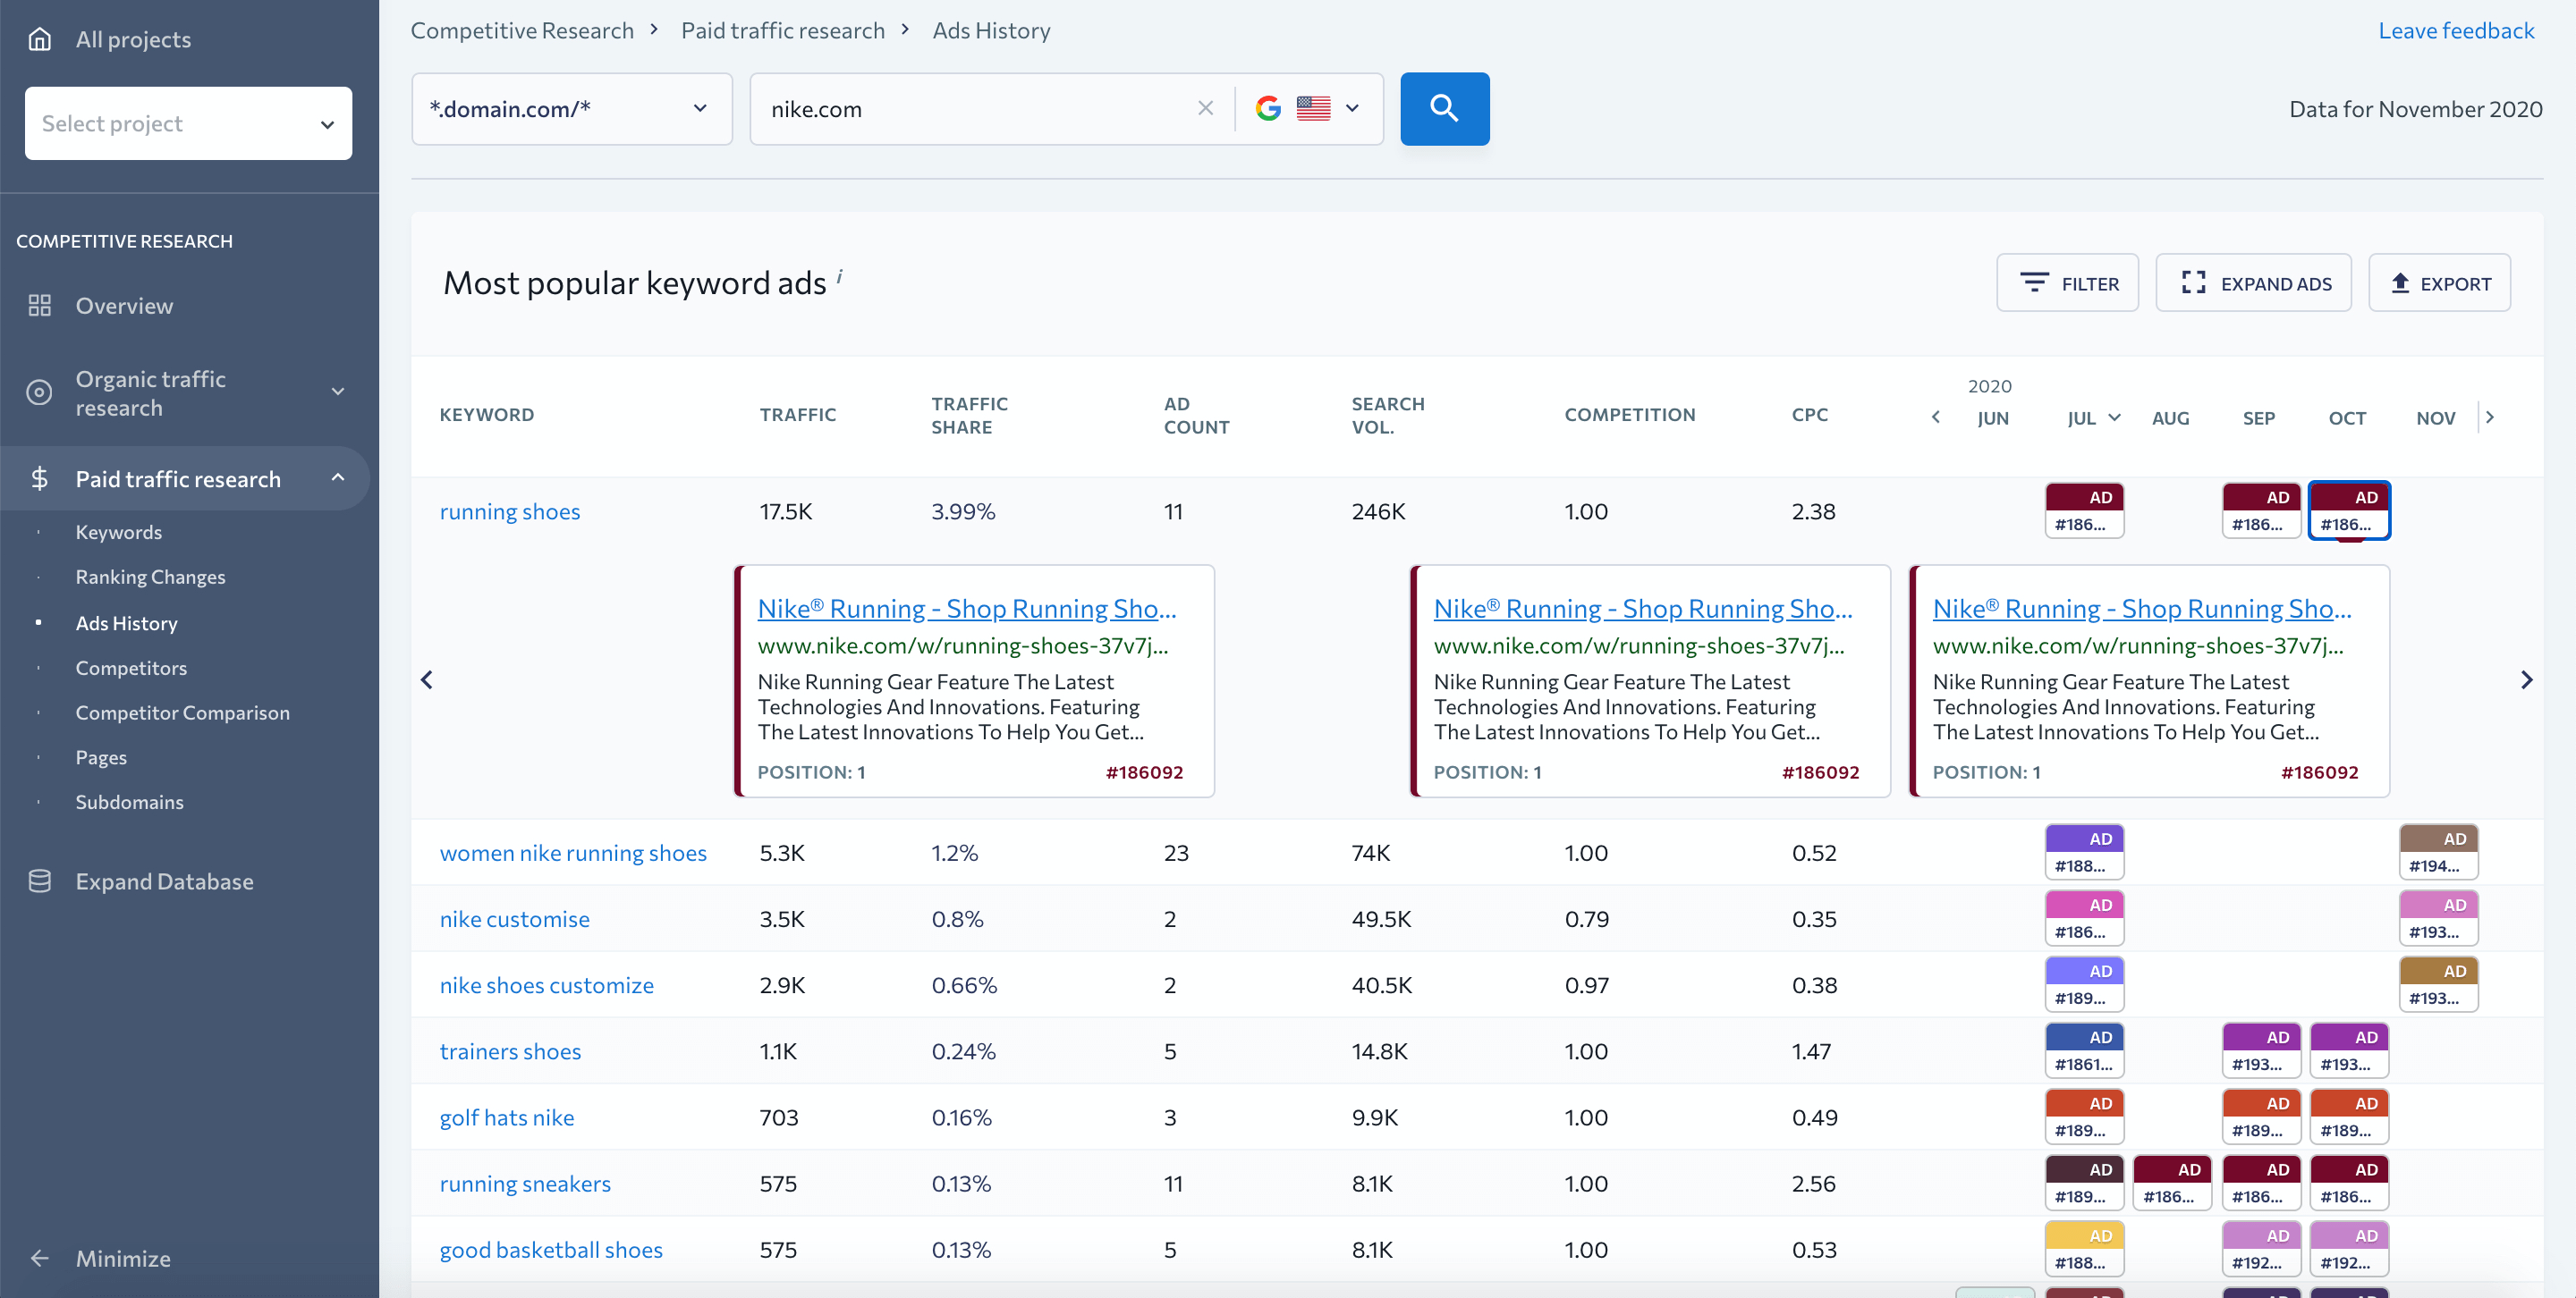Open Ranking Changes in sidebar
The height and width of the screenshot is (1298, 2576).
(x=150, y=577)
